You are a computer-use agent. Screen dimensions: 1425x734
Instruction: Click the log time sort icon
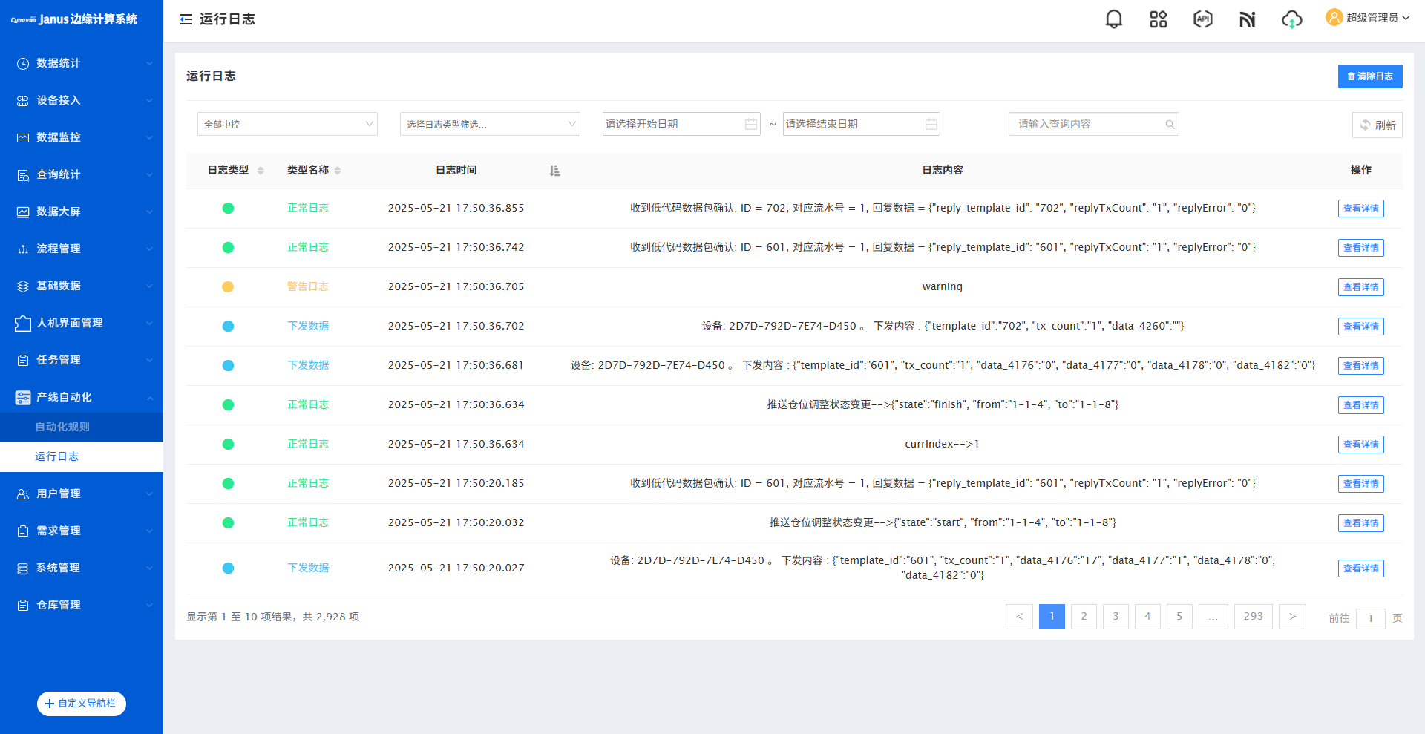pyautogui.click(x=554, y=171)
